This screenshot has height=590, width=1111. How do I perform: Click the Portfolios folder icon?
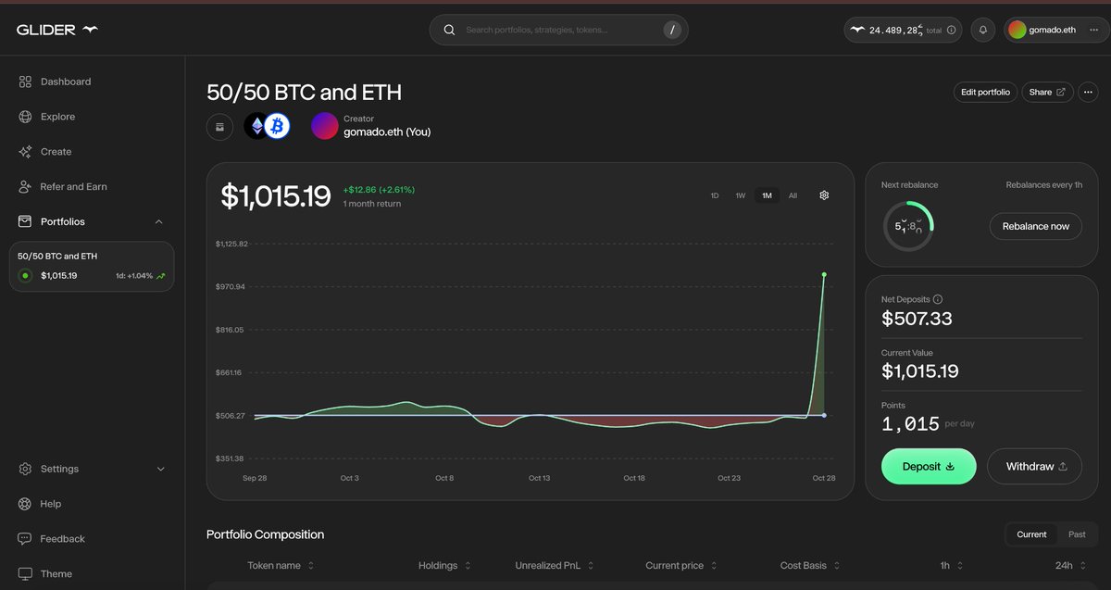[25, 221]
